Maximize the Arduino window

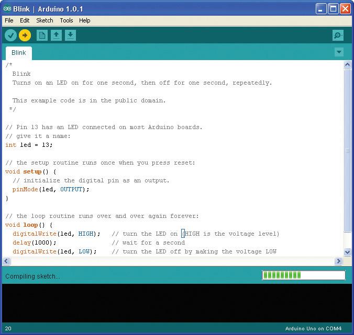click(x=333, y=9)
